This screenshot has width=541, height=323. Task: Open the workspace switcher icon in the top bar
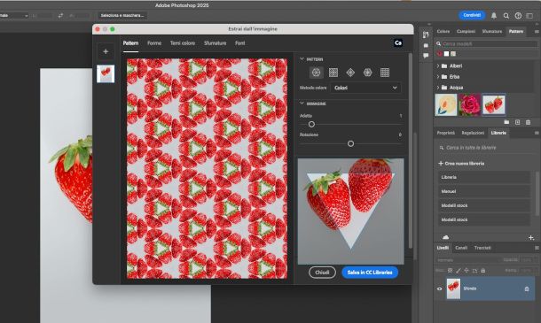529,16
